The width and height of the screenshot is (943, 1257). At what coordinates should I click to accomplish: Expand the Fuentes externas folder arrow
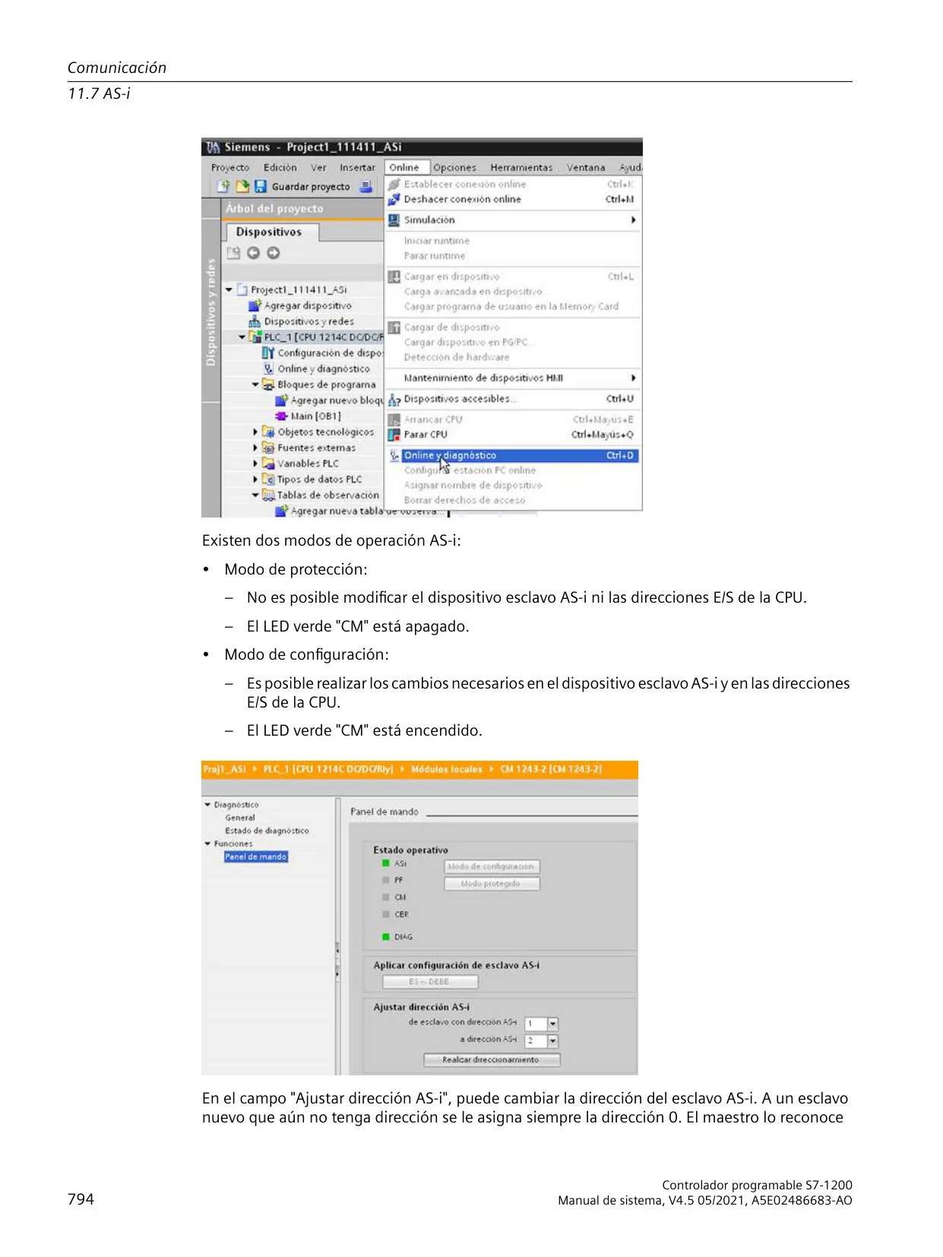click(x=255, y=448)
